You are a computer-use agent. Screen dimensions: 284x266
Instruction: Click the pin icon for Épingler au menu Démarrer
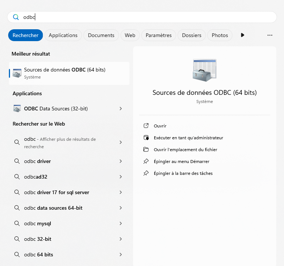[146, 162]
